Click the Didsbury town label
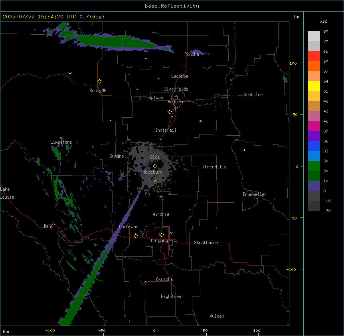The height and width of the screenshot is (336, 344). (153, 172)
